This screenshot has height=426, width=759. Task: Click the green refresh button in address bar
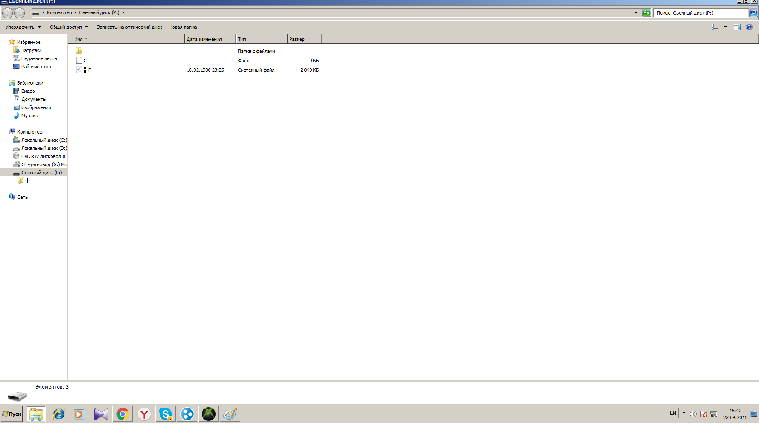647,13
